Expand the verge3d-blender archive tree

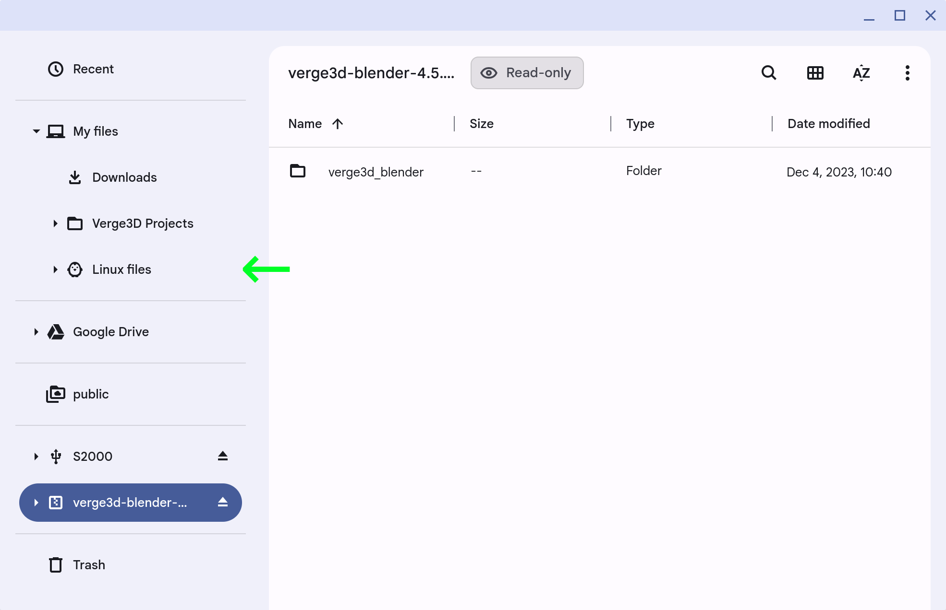(36, 503)
